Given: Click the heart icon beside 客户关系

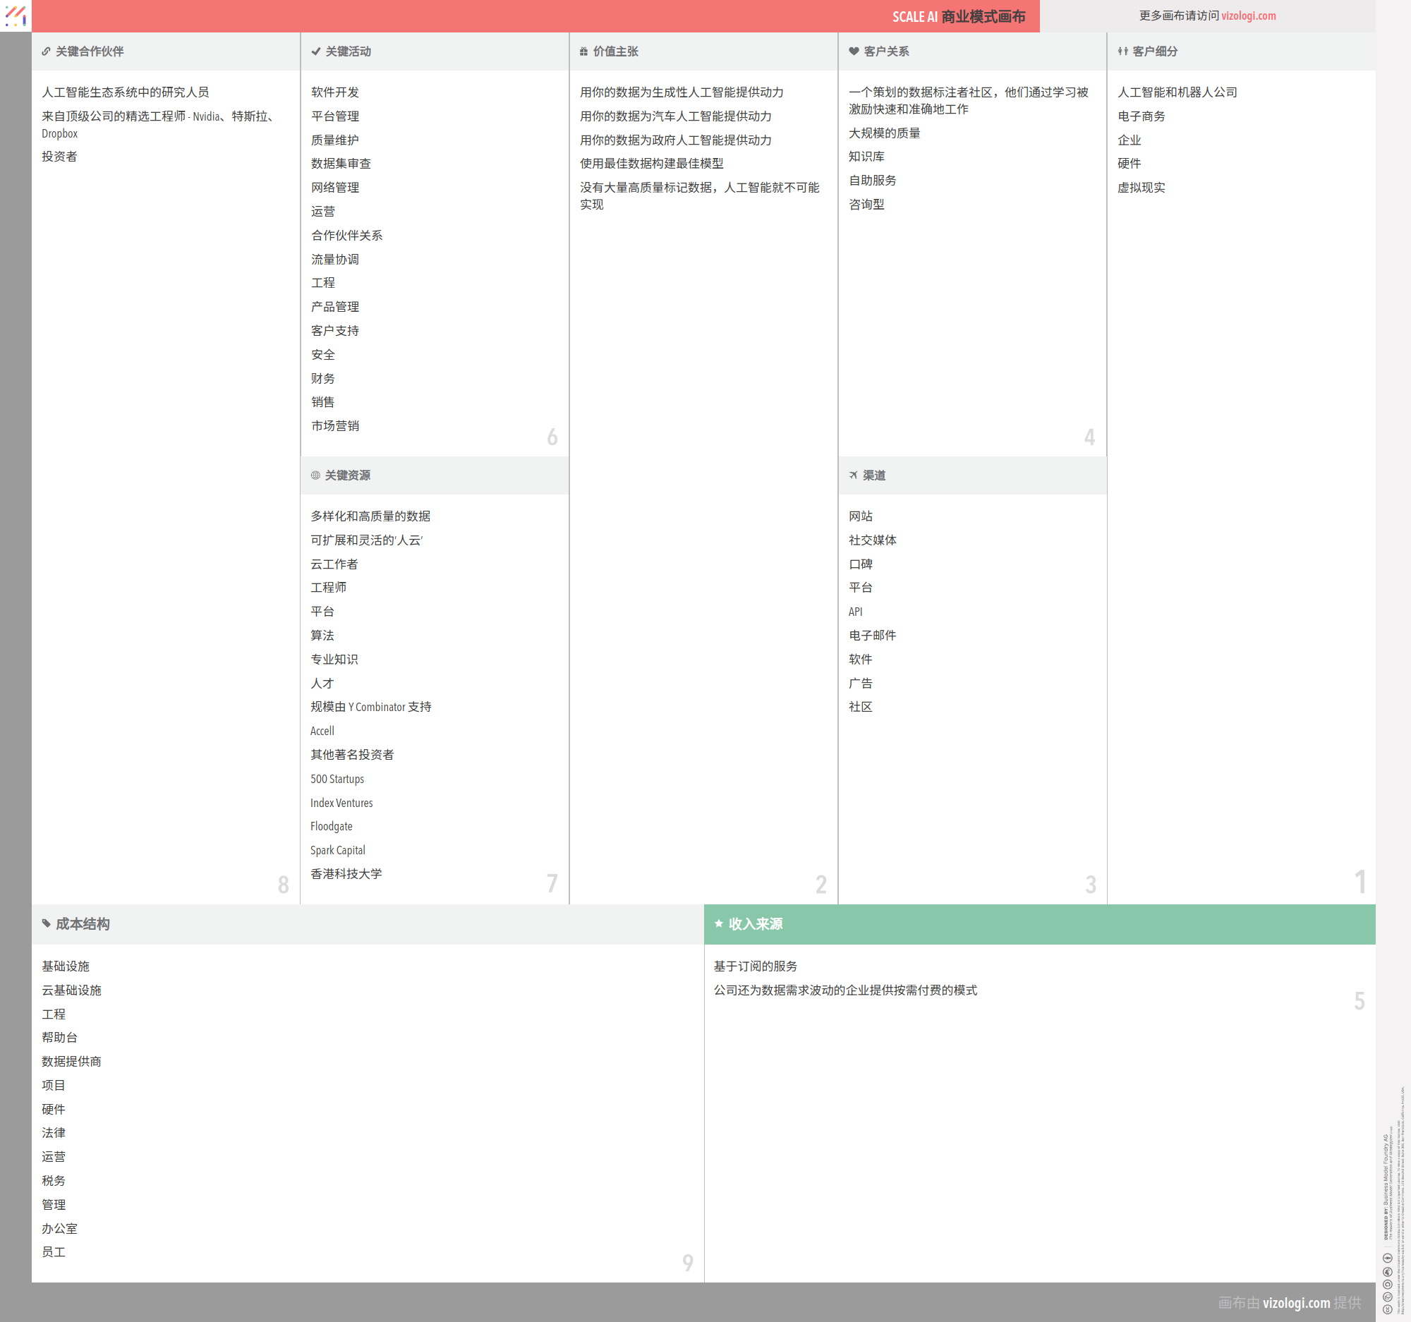Looking at the screenshot, I should coord(854,51).
